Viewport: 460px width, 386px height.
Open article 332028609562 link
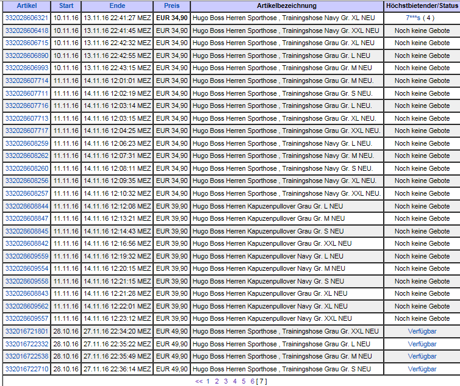[x=27, y=306]
